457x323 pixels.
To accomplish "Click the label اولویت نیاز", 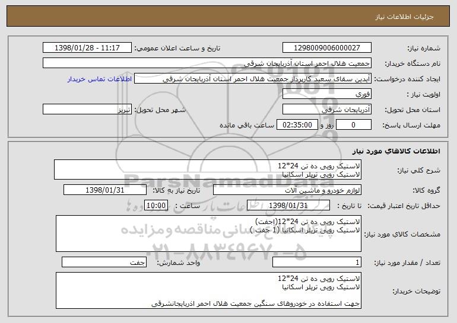I will (x=424, y=95).
